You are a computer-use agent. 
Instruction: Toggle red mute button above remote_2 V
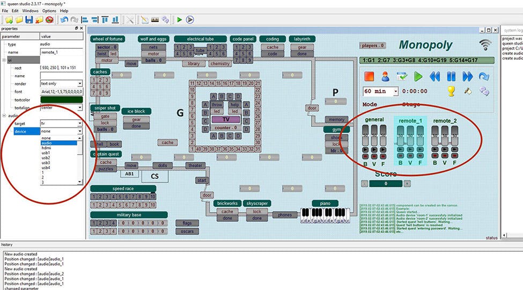pos(445,156)
